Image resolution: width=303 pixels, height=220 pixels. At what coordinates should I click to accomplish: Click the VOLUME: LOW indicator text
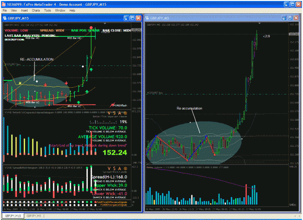[16, 31]
